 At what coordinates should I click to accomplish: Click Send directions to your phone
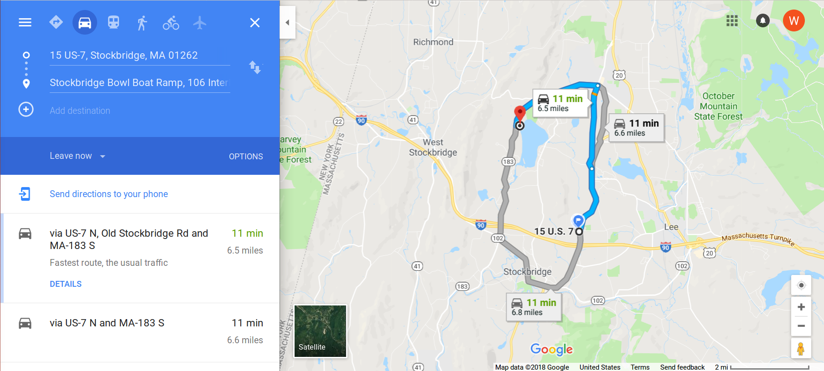click(x=109, y=194)
